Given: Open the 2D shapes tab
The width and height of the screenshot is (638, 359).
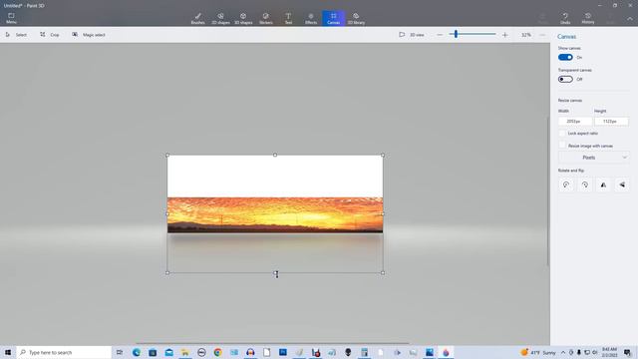Looking at the screenshot, I should click(220, 18).
